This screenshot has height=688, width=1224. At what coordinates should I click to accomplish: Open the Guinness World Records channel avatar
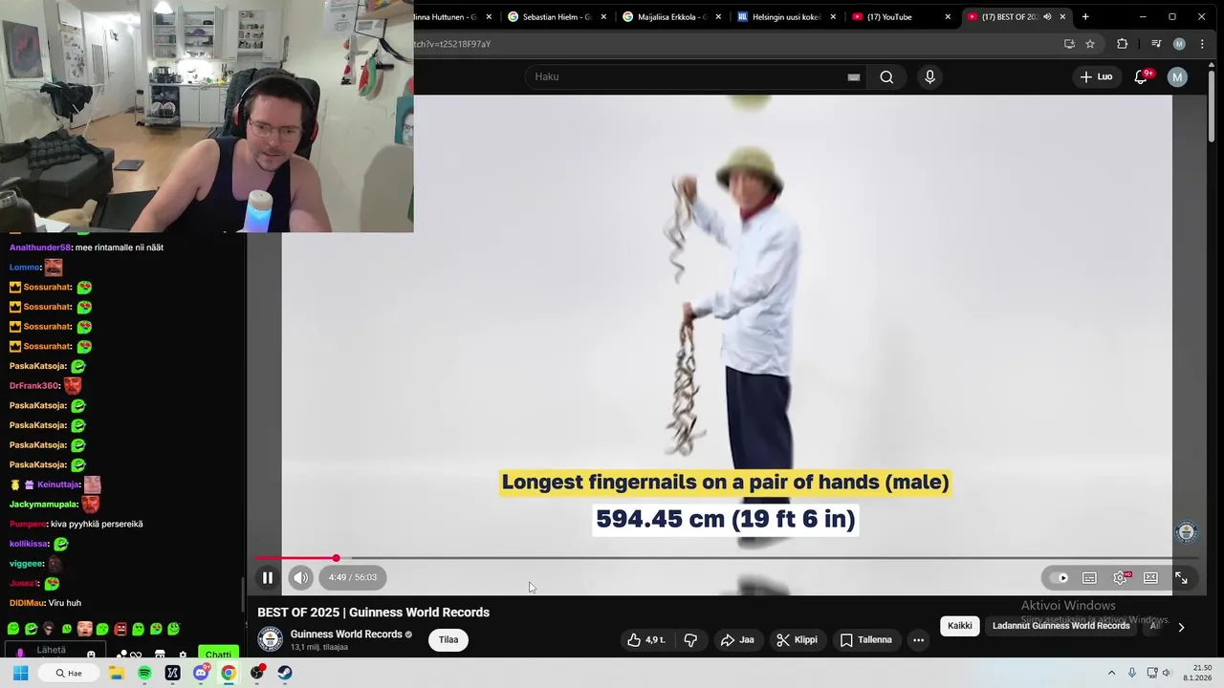click(x=271, y=639)
